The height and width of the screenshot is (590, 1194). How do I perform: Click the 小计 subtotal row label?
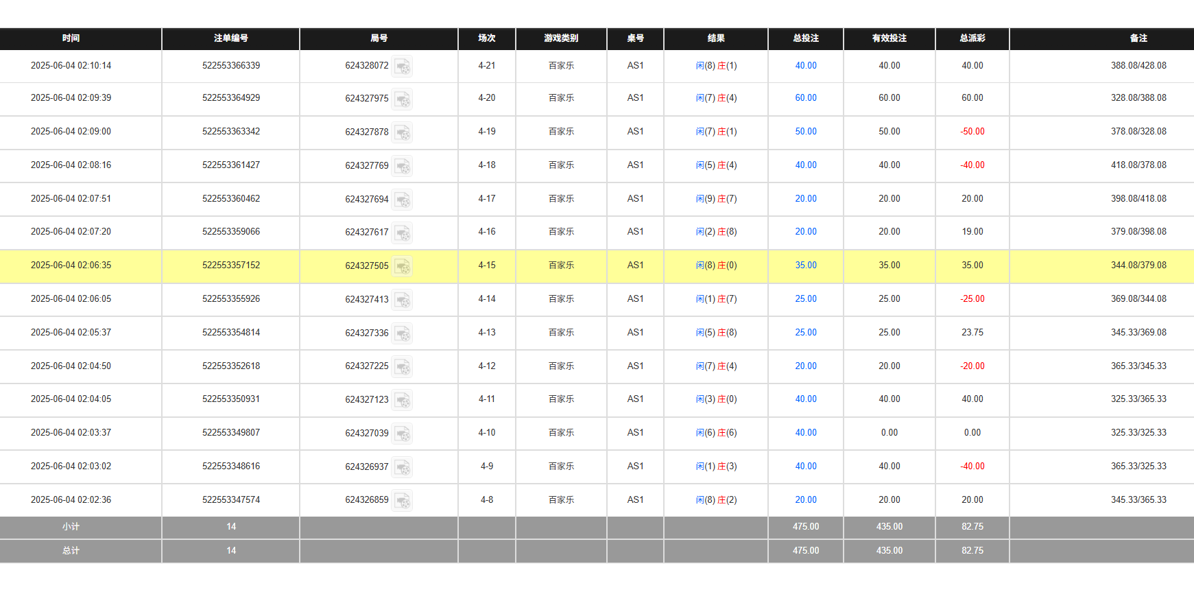click(71, 527)
